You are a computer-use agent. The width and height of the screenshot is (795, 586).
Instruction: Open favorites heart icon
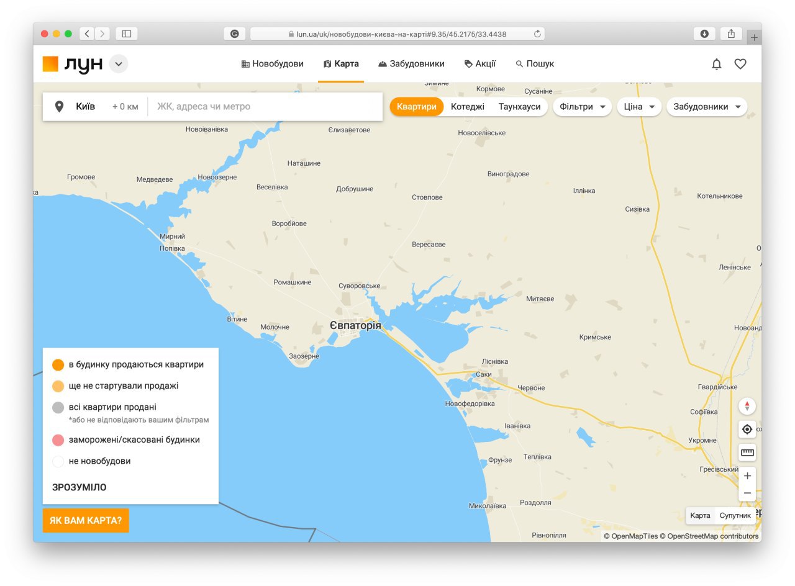740,64
